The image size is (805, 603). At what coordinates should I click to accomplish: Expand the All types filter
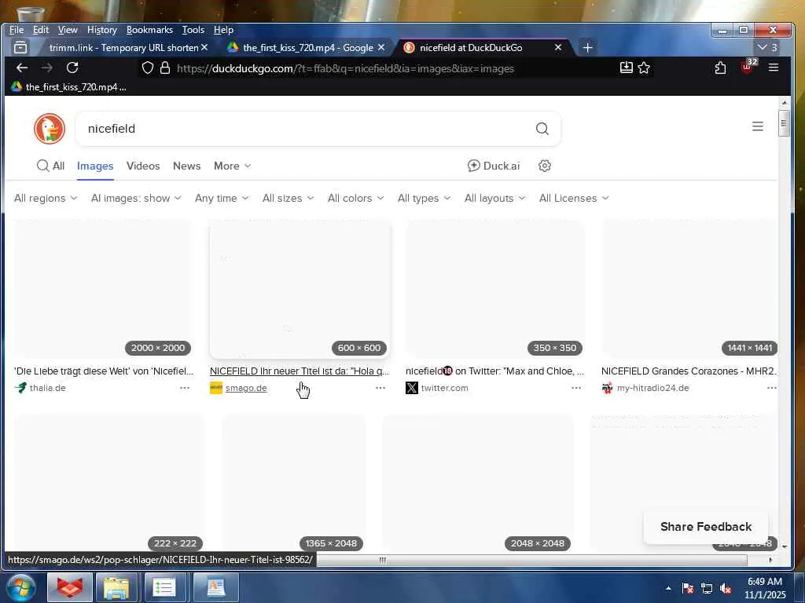coord(424,198)
